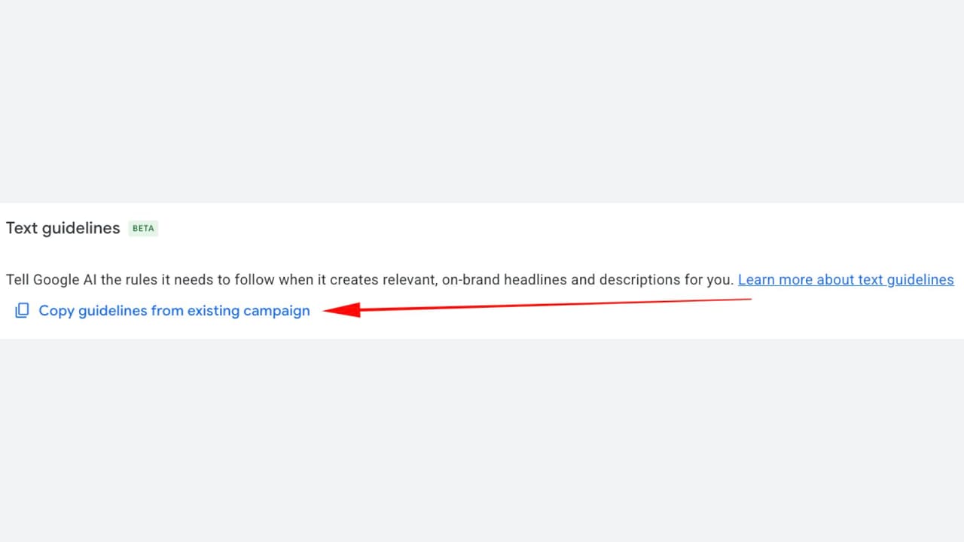Viewport: 964px width, 542px height.
Task: Click the empty gray area above the panel
Action: 482,98
